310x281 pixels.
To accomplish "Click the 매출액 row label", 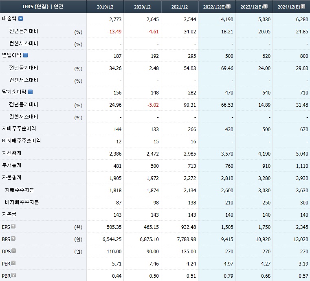I will 9,19.
